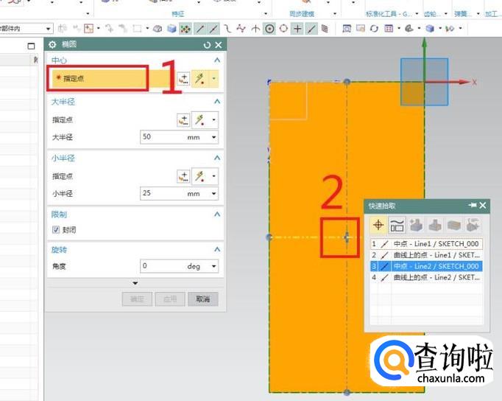Image resolution: width=502 pixels, height=401 pixels.
Task: Collapse the 中心 section
Action: click(217, 60)
